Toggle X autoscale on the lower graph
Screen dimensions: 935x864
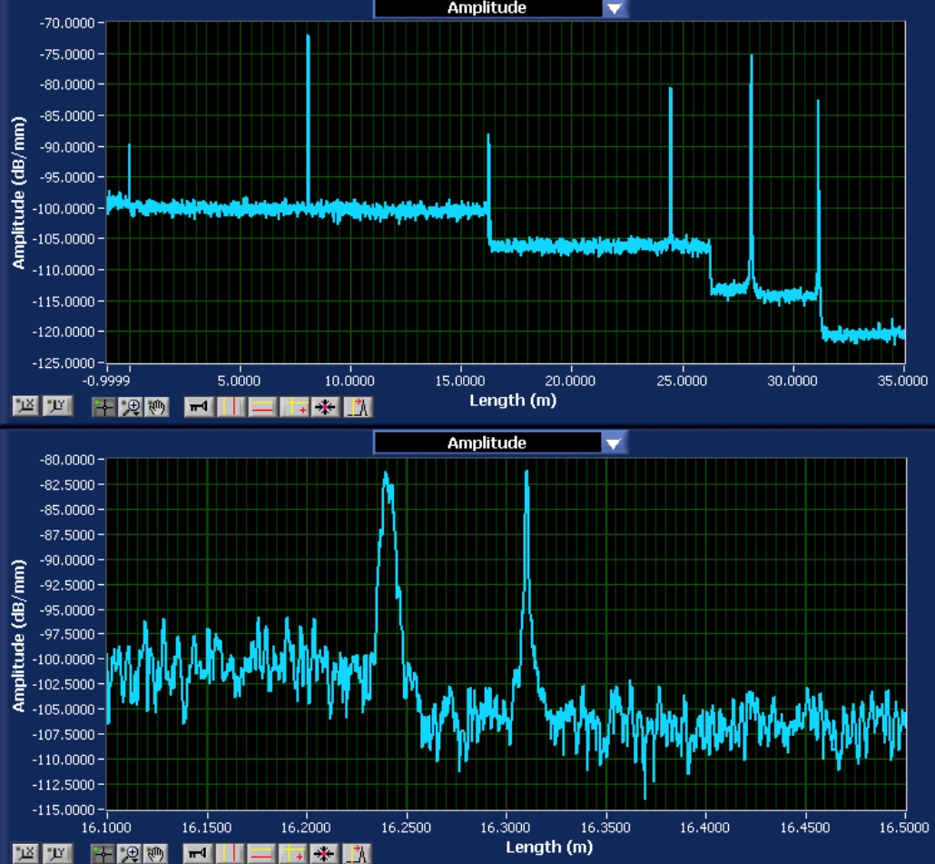click(25, 854)
